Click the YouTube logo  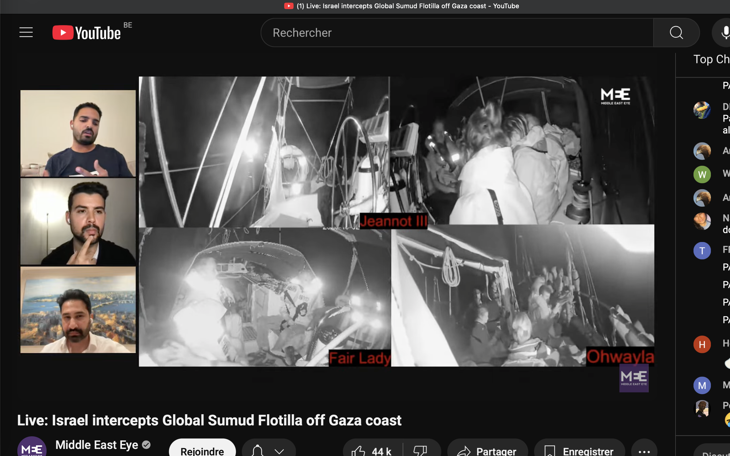(x=87, y=33)
